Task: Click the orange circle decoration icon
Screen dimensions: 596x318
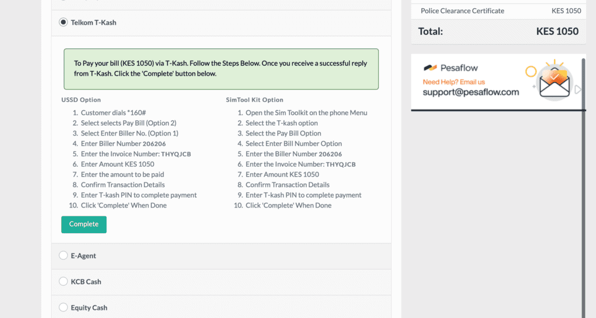Action: point(531,72)
